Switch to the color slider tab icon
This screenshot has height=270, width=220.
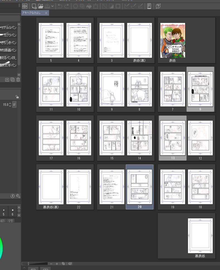click(x=3, y=221)
